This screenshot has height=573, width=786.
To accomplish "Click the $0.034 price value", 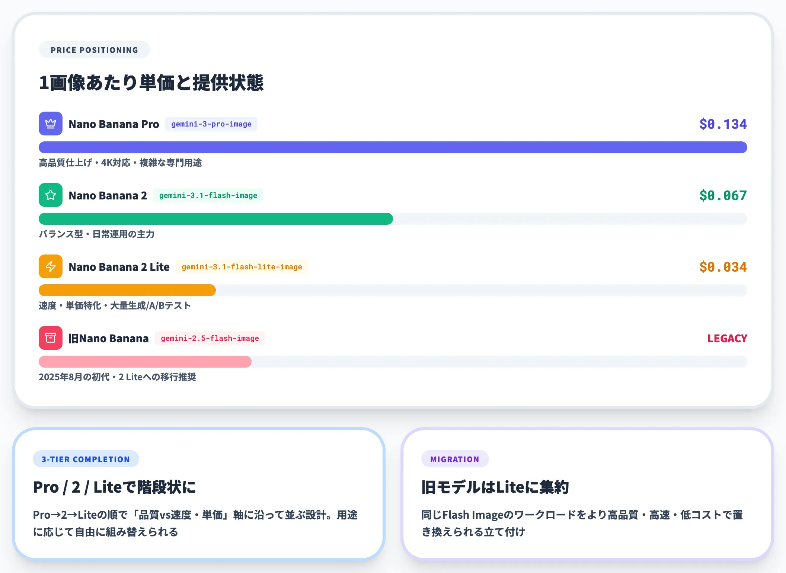I will [x=723, y=267].
